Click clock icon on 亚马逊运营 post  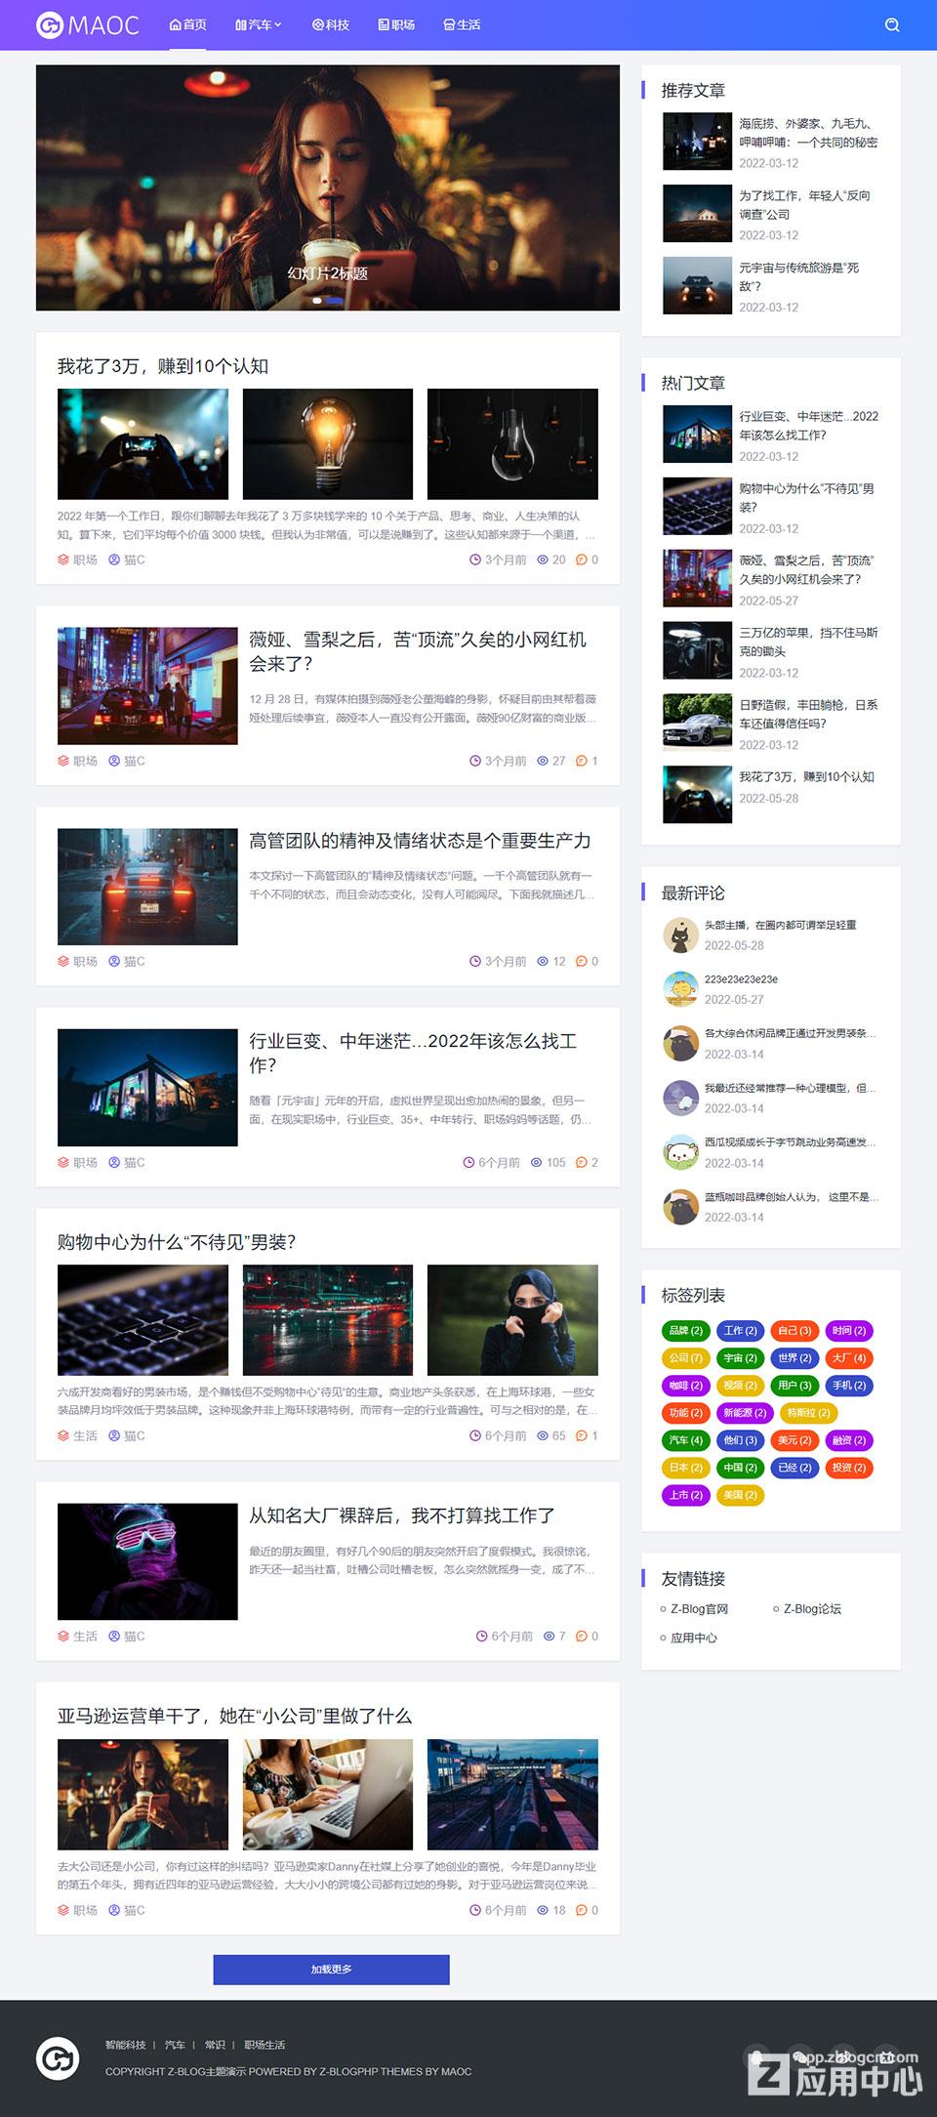pyautogui.click(x=475, y=1911)
